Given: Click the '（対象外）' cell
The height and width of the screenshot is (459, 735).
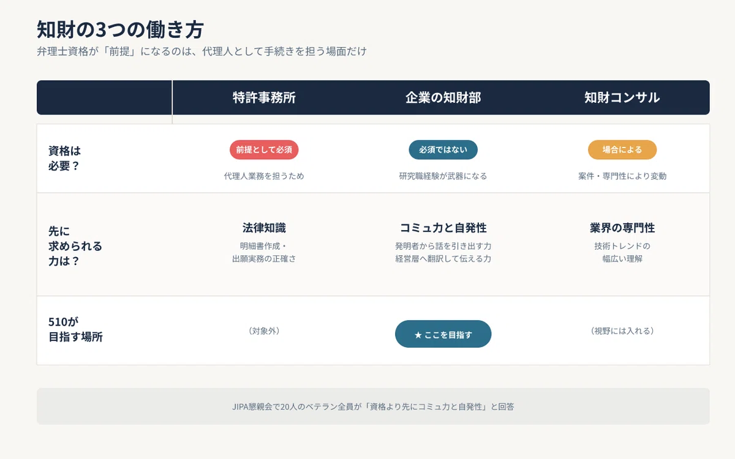Looking at the screenshot, I should pyautogui.click(x=264, y=331).
